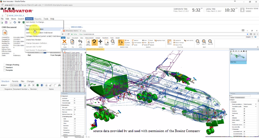Viewport: 259px width, 138px height.
Task: Click the Logout link
Action: [248, 11]
